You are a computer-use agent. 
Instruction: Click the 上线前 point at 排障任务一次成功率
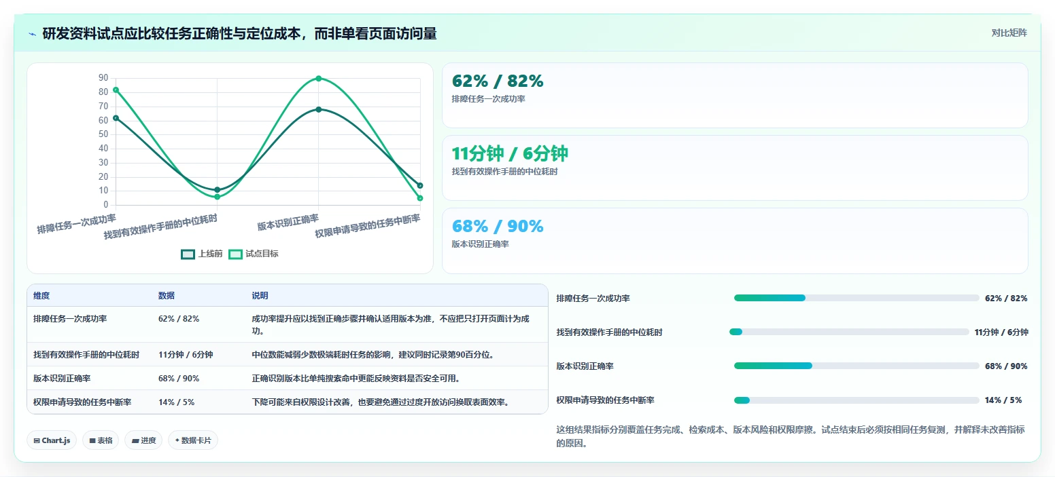click(116, 118)
